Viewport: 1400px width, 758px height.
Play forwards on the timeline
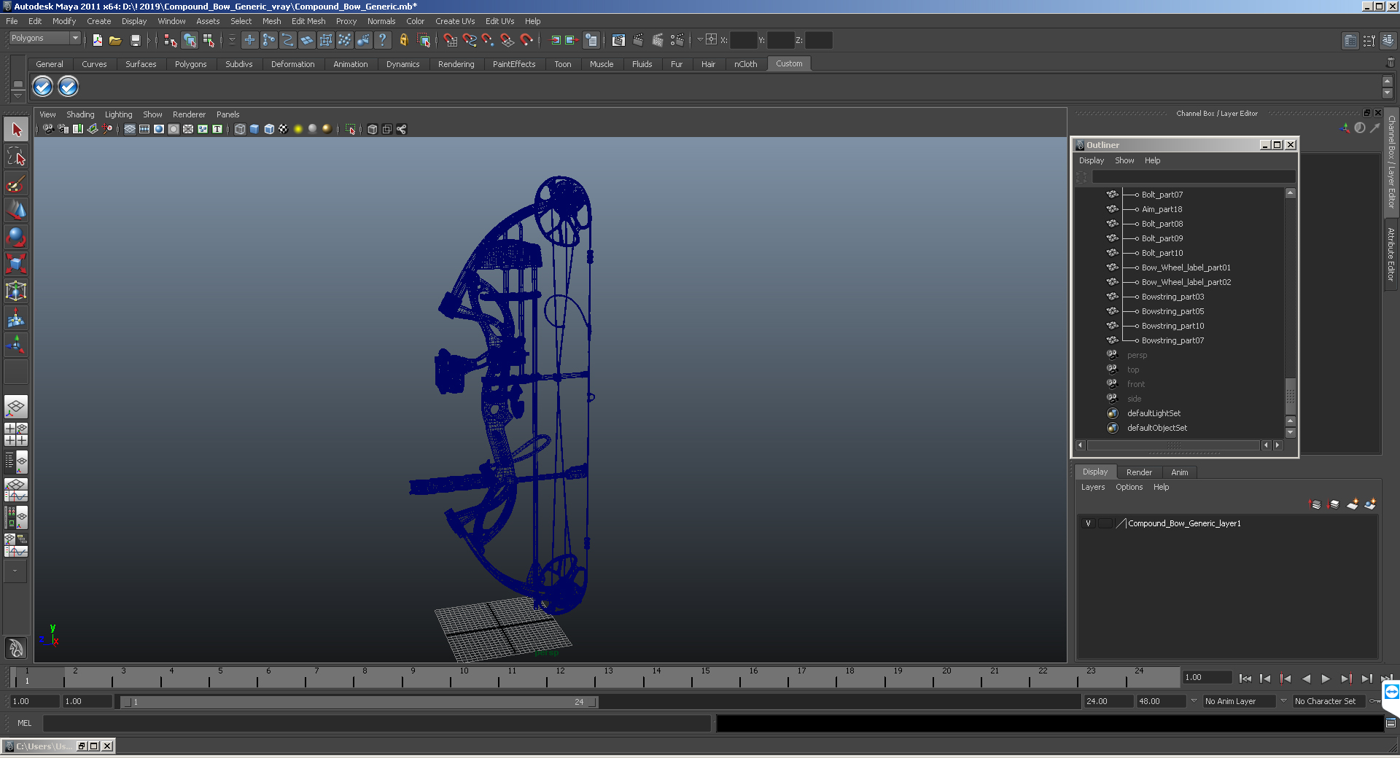point(1326,679)
